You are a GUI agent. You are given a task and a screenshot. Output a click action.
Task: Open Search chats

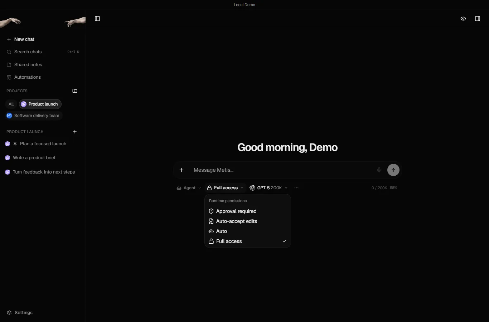[x=43, y=52]
